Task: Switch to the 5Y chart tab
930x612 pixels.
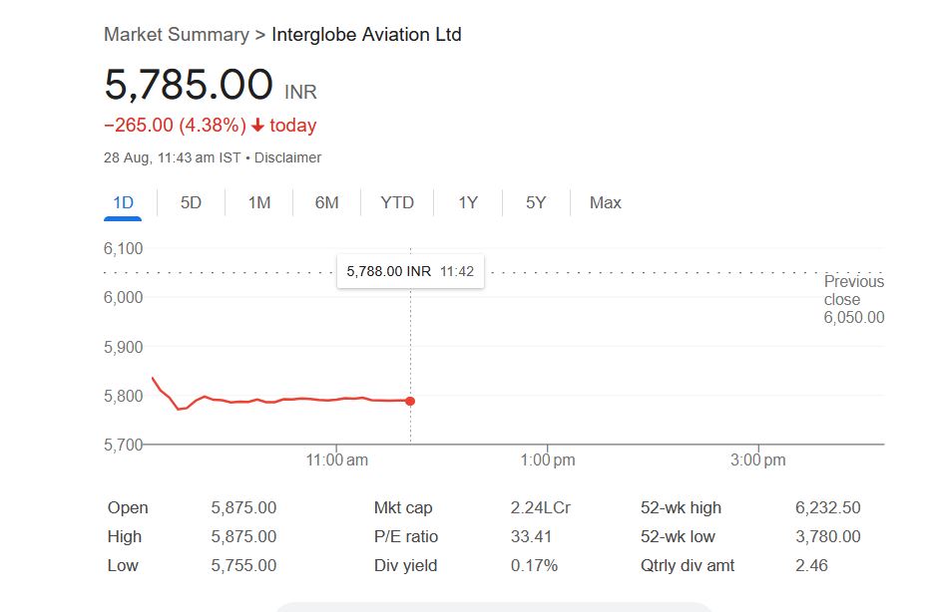Action: point(536,202)
